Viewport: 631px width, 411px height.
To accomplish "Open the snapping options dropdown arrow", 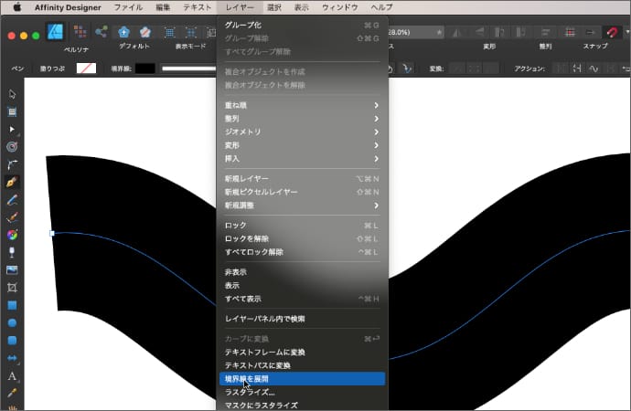I will (x=626, y=32).
